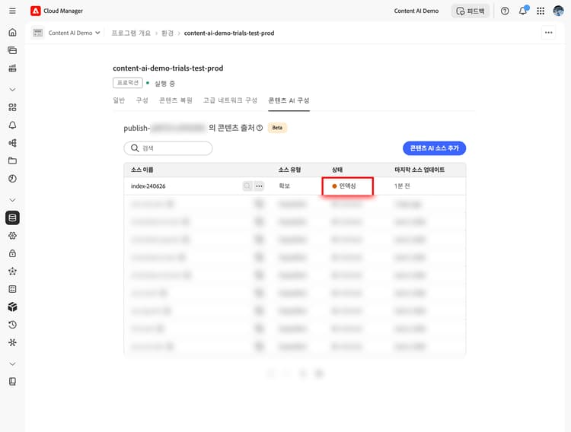The image size is (571, 432).
Task: Select the highlighted database sidebar icon
Action: (x=12, y=218)
